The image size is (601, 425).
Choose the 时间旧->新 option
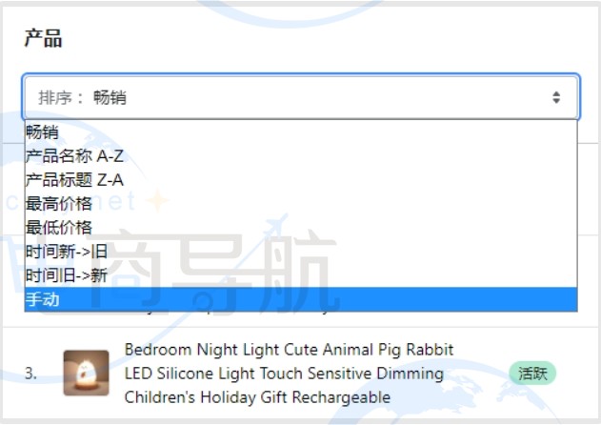click(x=67, y=275)
